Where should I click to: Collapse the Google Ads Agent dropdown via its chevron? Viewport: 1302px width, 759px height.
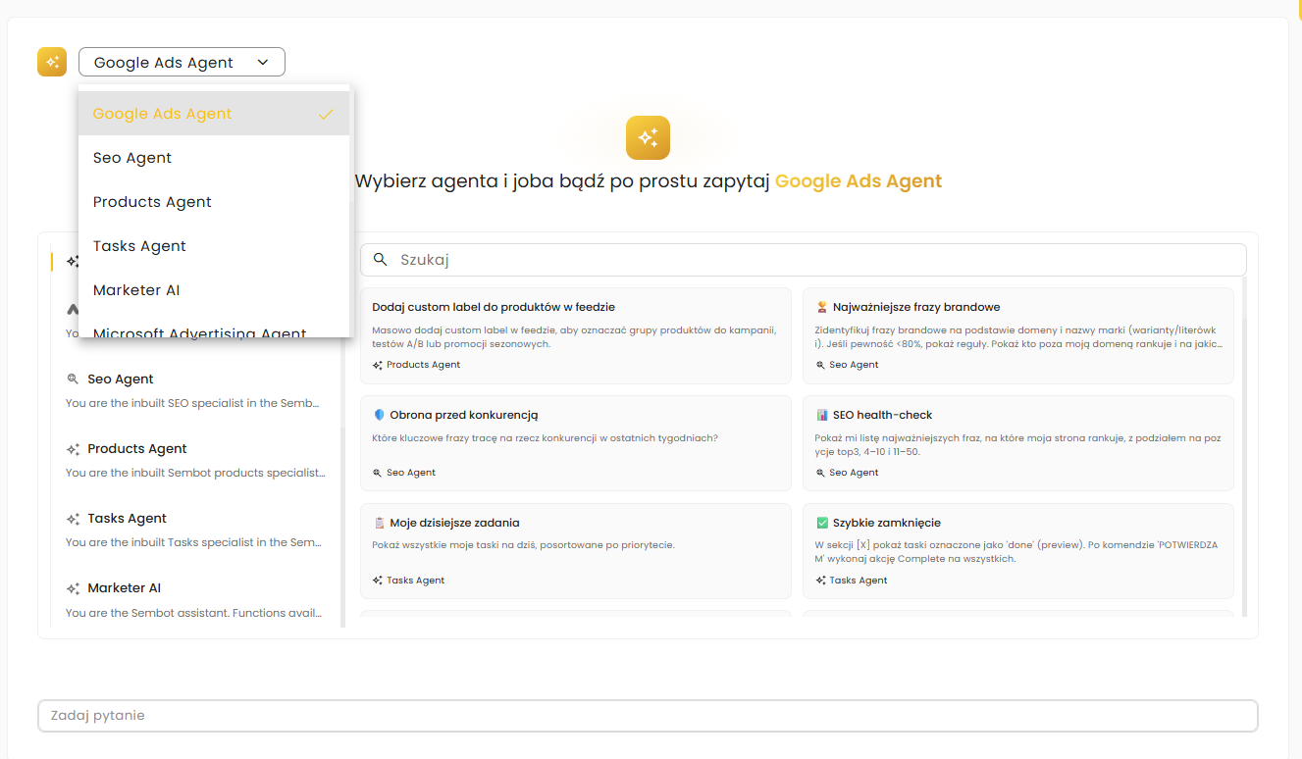point(263,62)
